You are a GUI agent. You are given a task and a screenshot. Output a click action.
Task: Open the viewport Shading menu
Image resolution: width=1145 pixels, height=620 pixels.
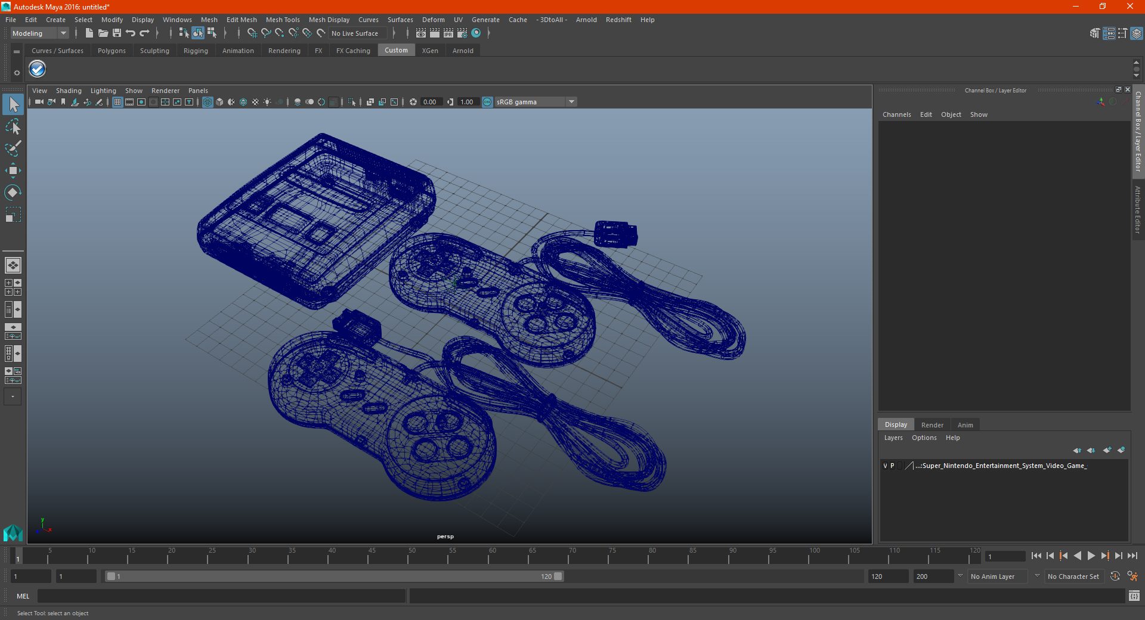(69, 91)
